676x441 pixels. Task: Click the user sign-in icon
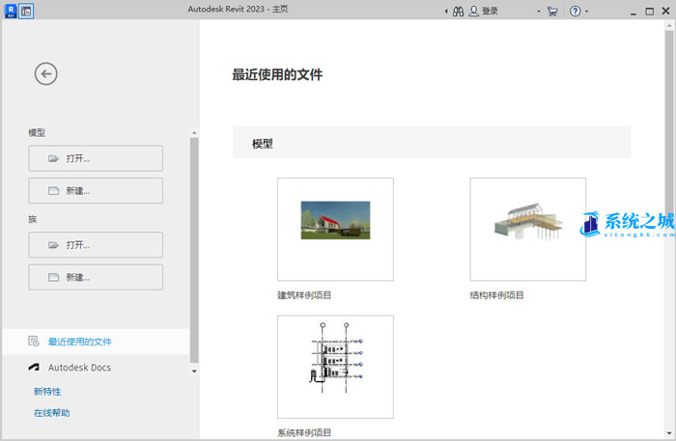click(473, 12)
